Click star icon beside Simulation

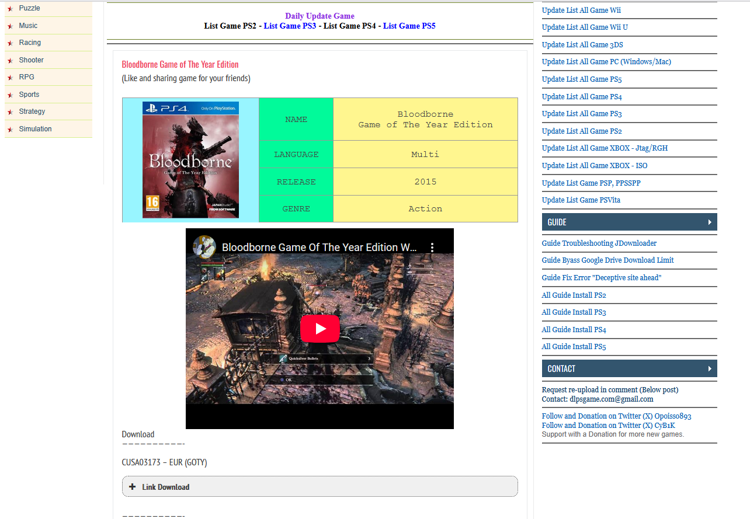(10, 130)
